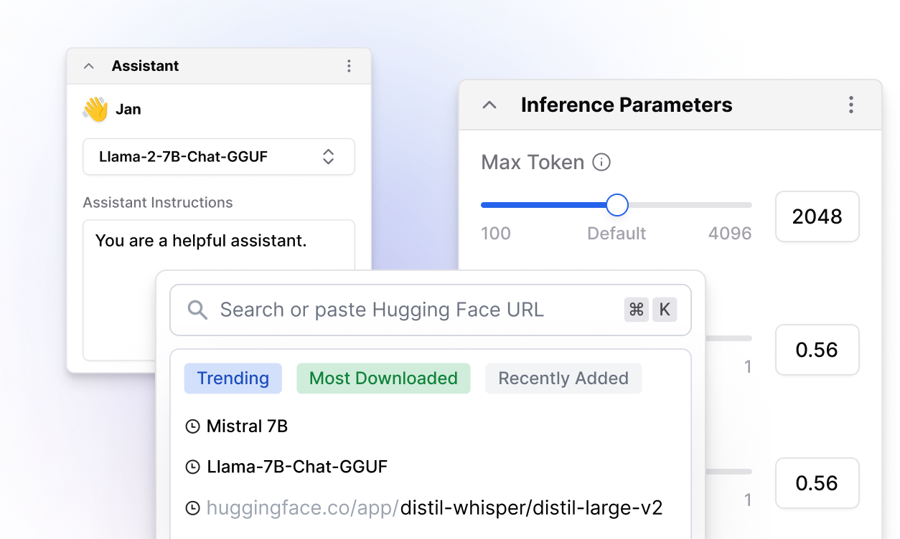Click the Command key shortcut badge
The image size is (900, 539).
[x=636, y=310]
